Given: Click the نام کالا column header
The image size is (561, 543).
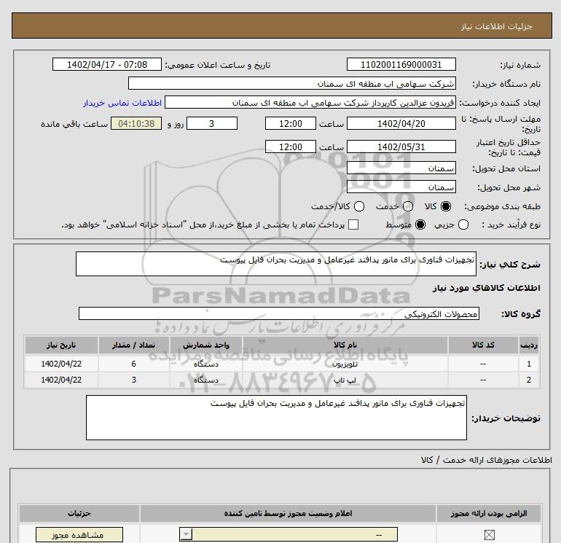Looking at the screenshot, I should 345,345.
